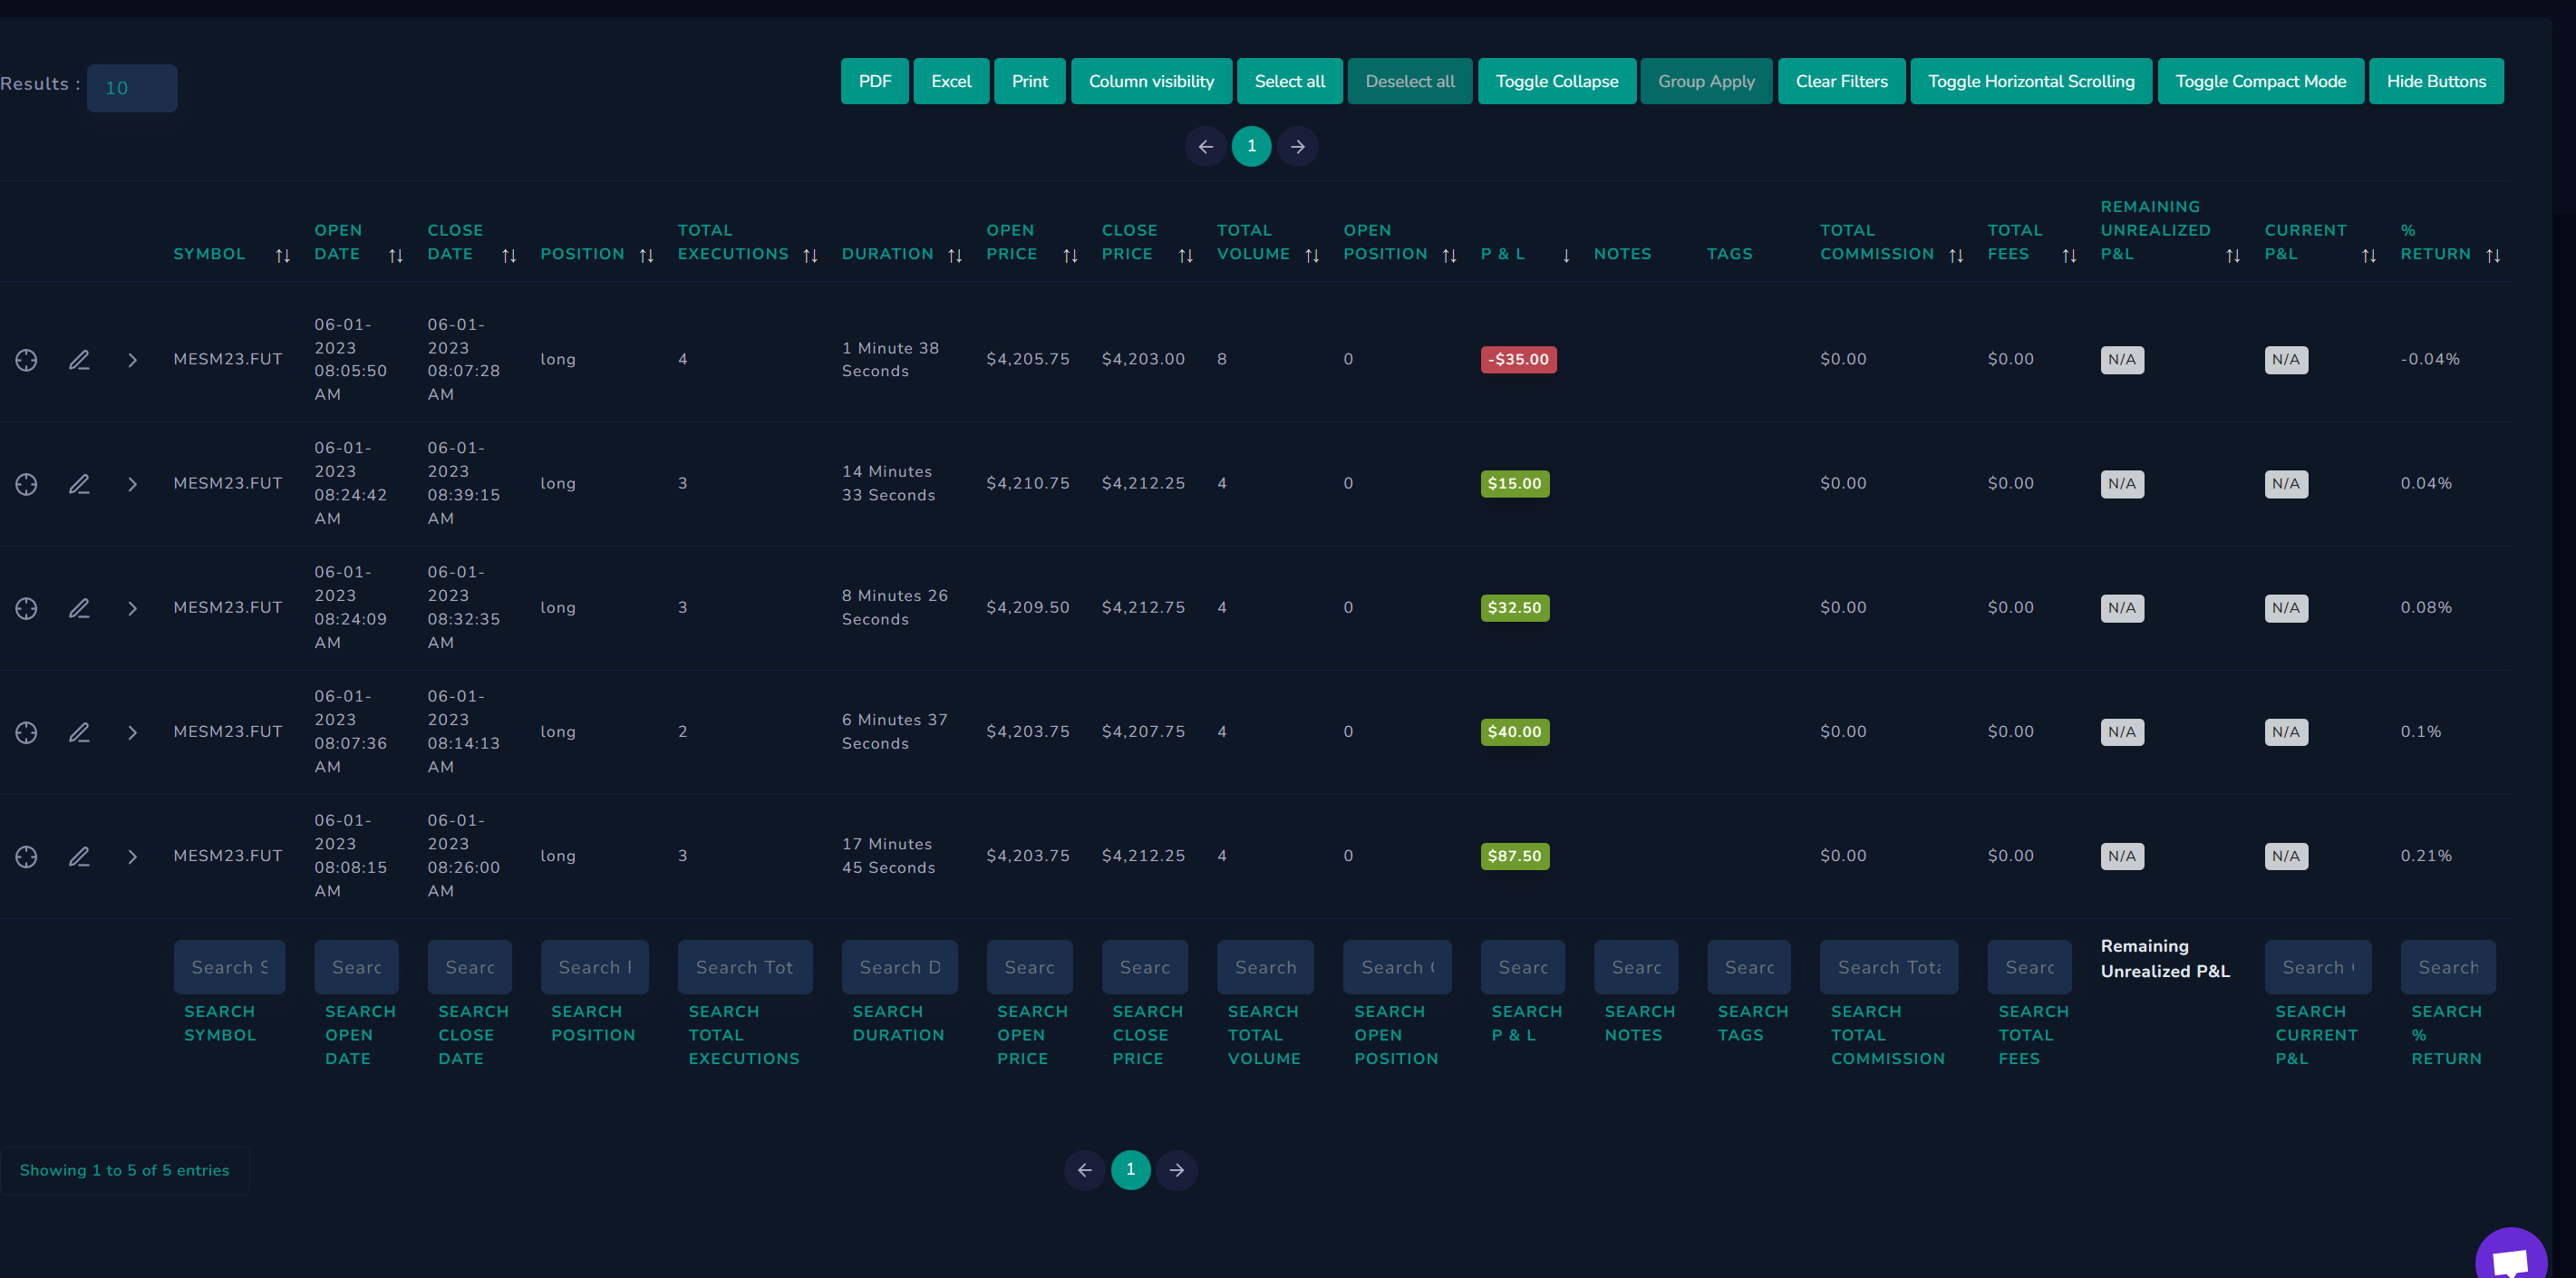Focus the Search Total Commission filter field

pos(1889,967)
